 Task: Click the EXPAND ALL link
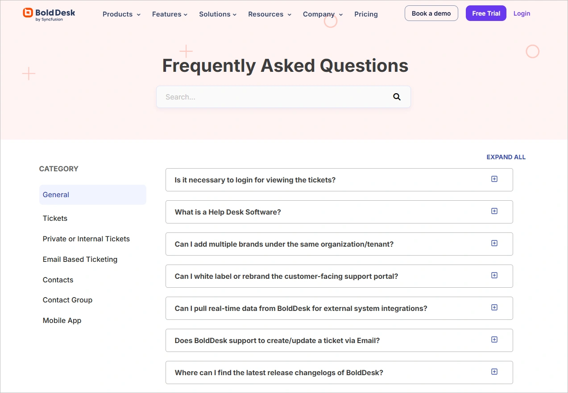(506, 157)
